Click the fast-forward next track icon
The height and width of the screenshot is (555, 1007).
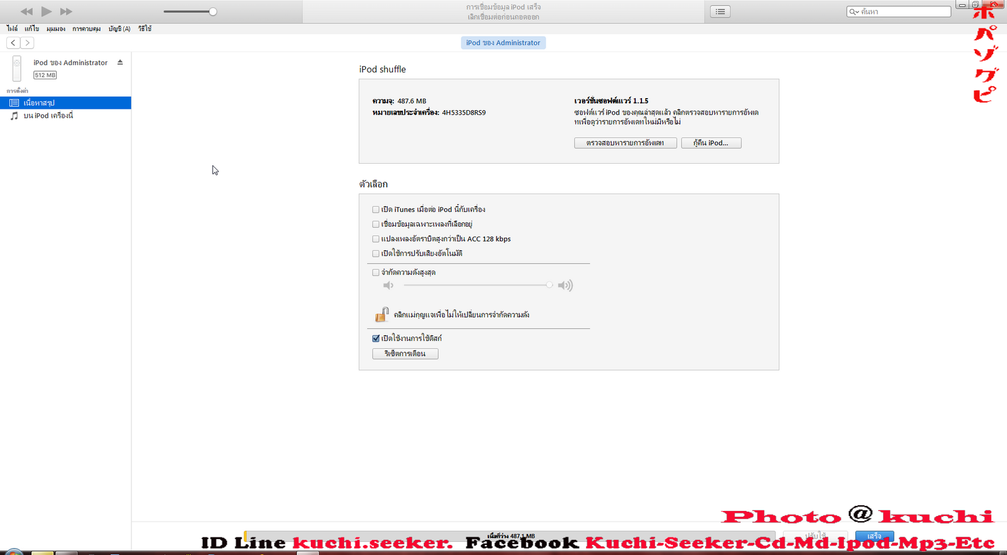[x=66, y=11]
